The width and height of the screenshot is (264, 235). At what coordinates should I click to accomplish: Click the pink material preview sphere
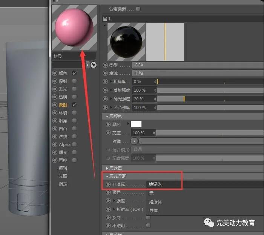click(x=74, y=27)
